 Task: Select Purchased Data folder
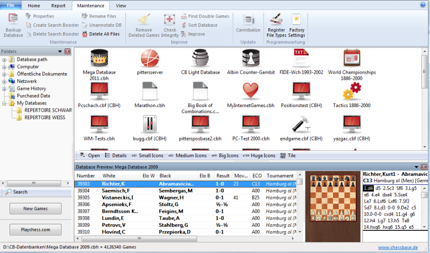33,95
